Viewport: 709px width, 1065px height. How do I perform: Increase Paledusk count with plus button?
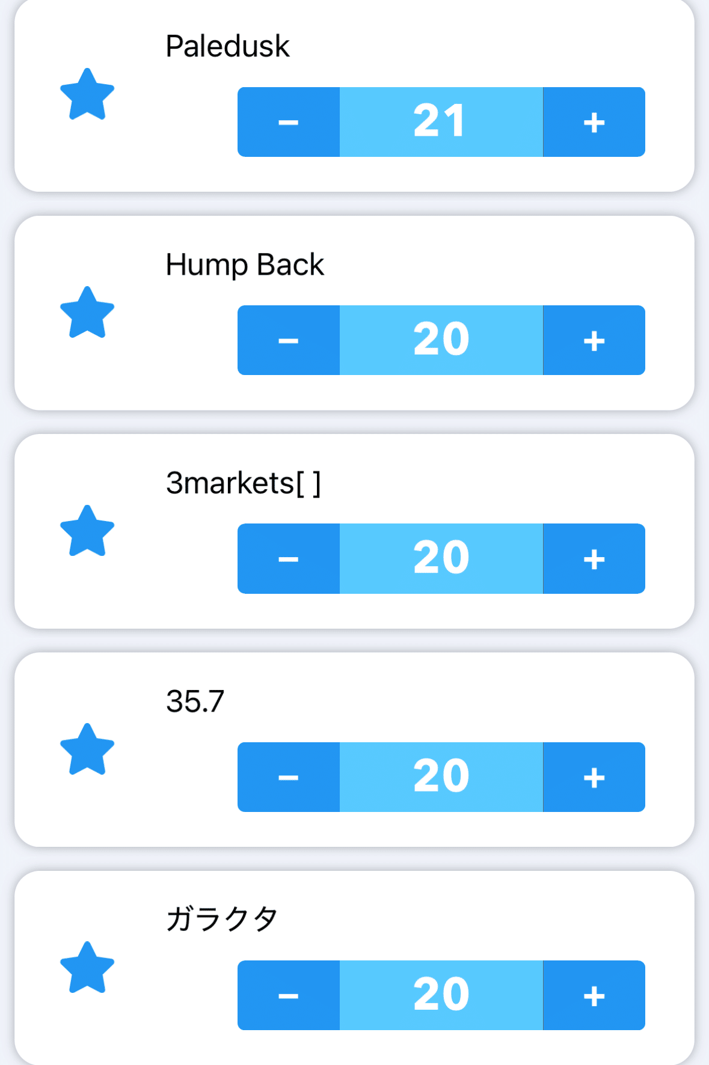[594, 122]
